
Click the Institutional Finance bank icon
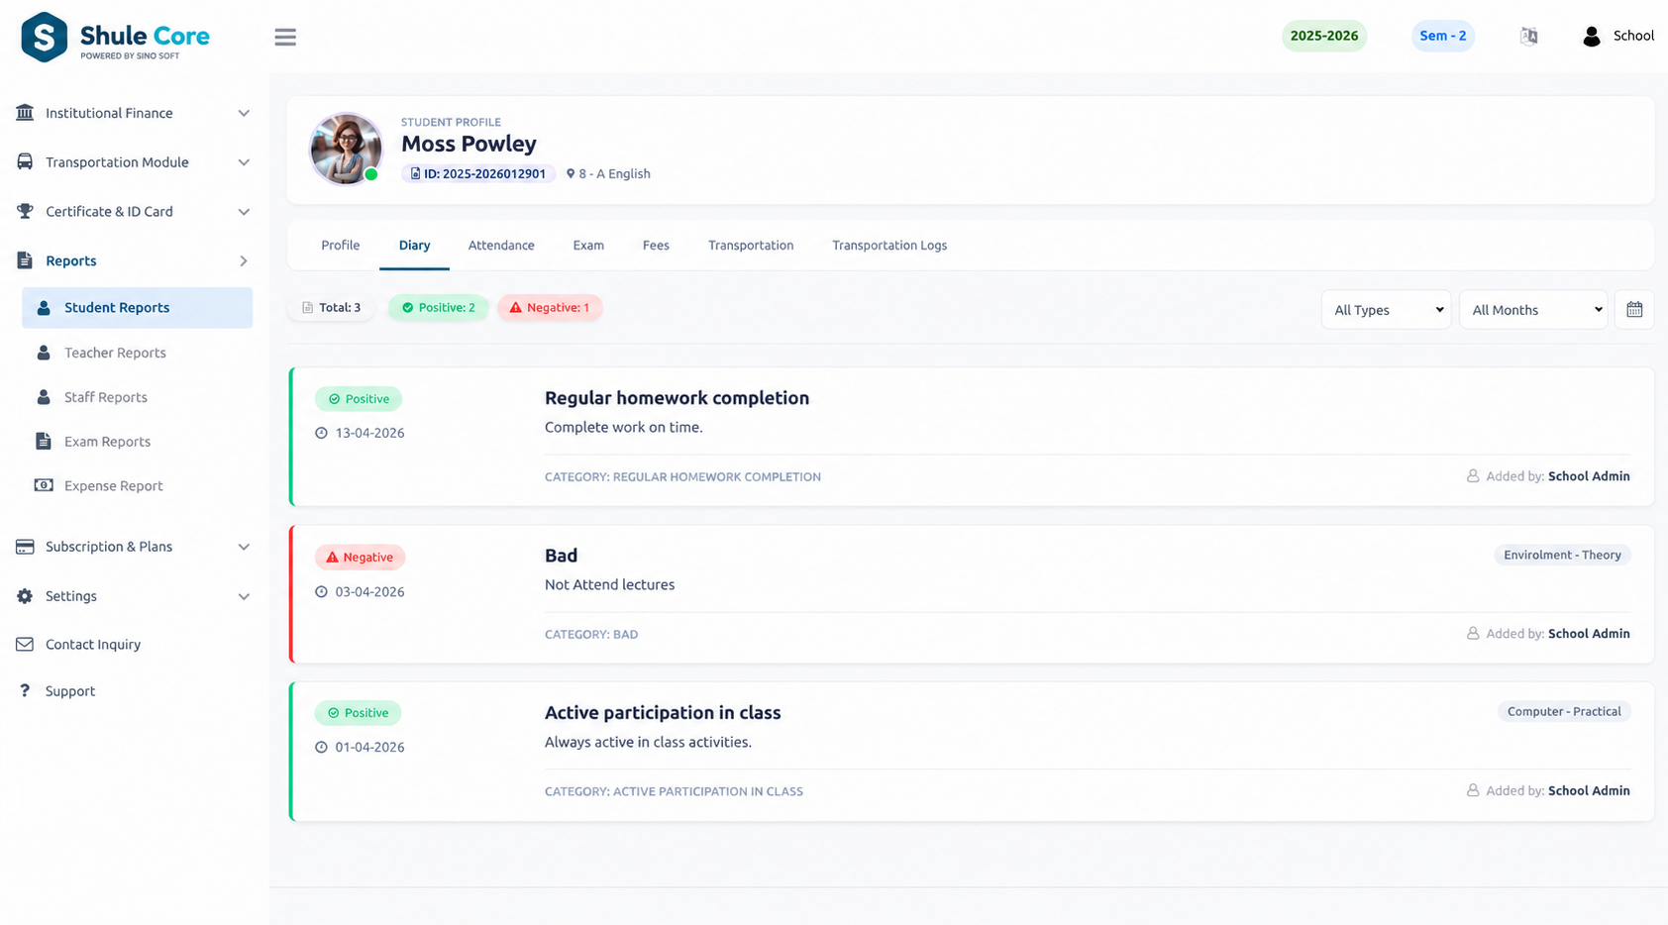[x=25, y=113]
